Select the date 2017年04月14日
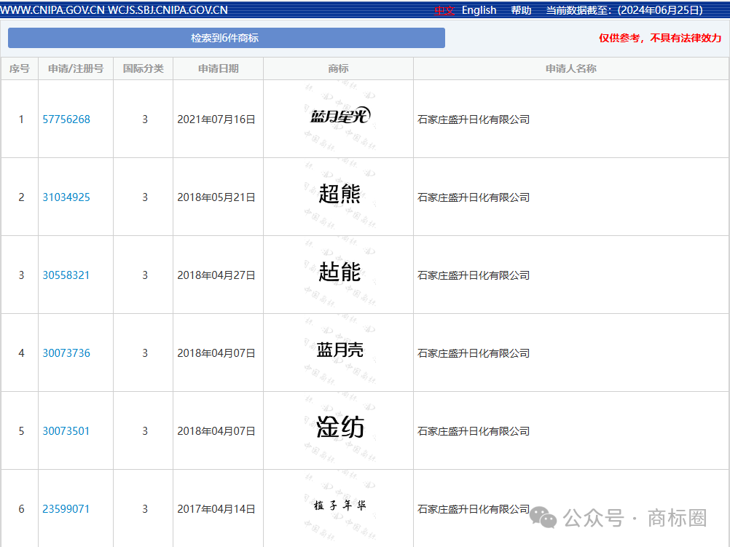The image size is (730, 547). pyautogui.click(x=216, y=509)
